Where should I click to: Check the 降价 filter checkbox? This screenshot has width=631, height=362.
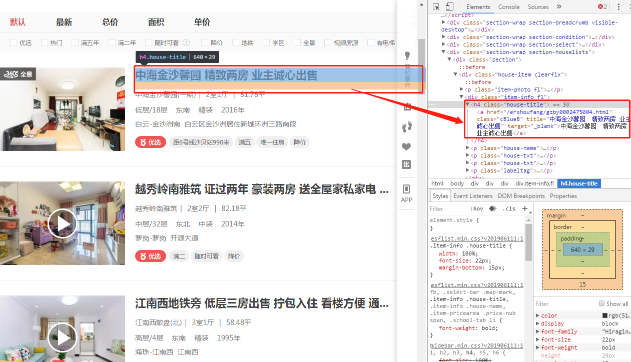pos(205,43)
